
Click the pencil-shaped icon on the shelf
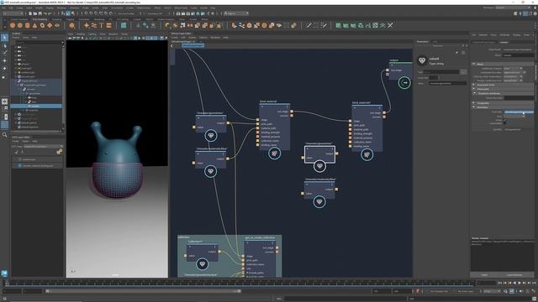tap(309, 25)
